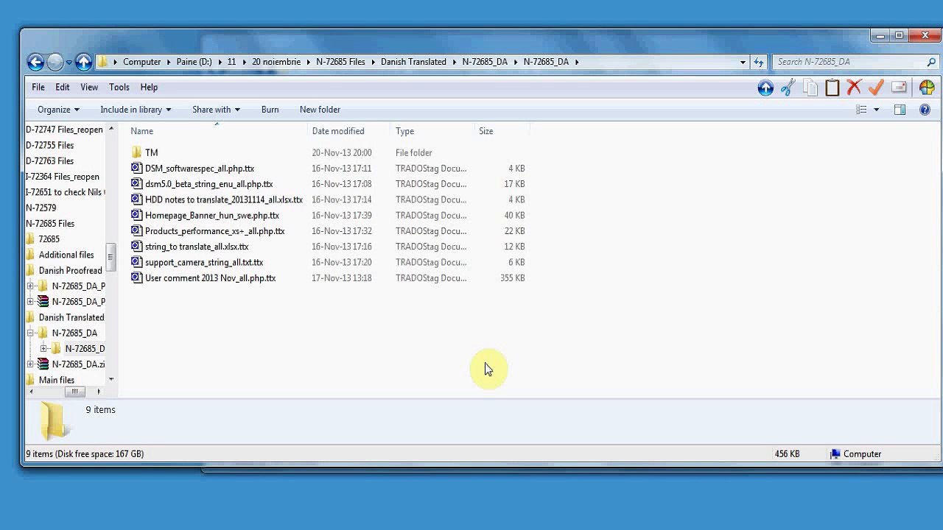Click the Burn button

point(270,110)
